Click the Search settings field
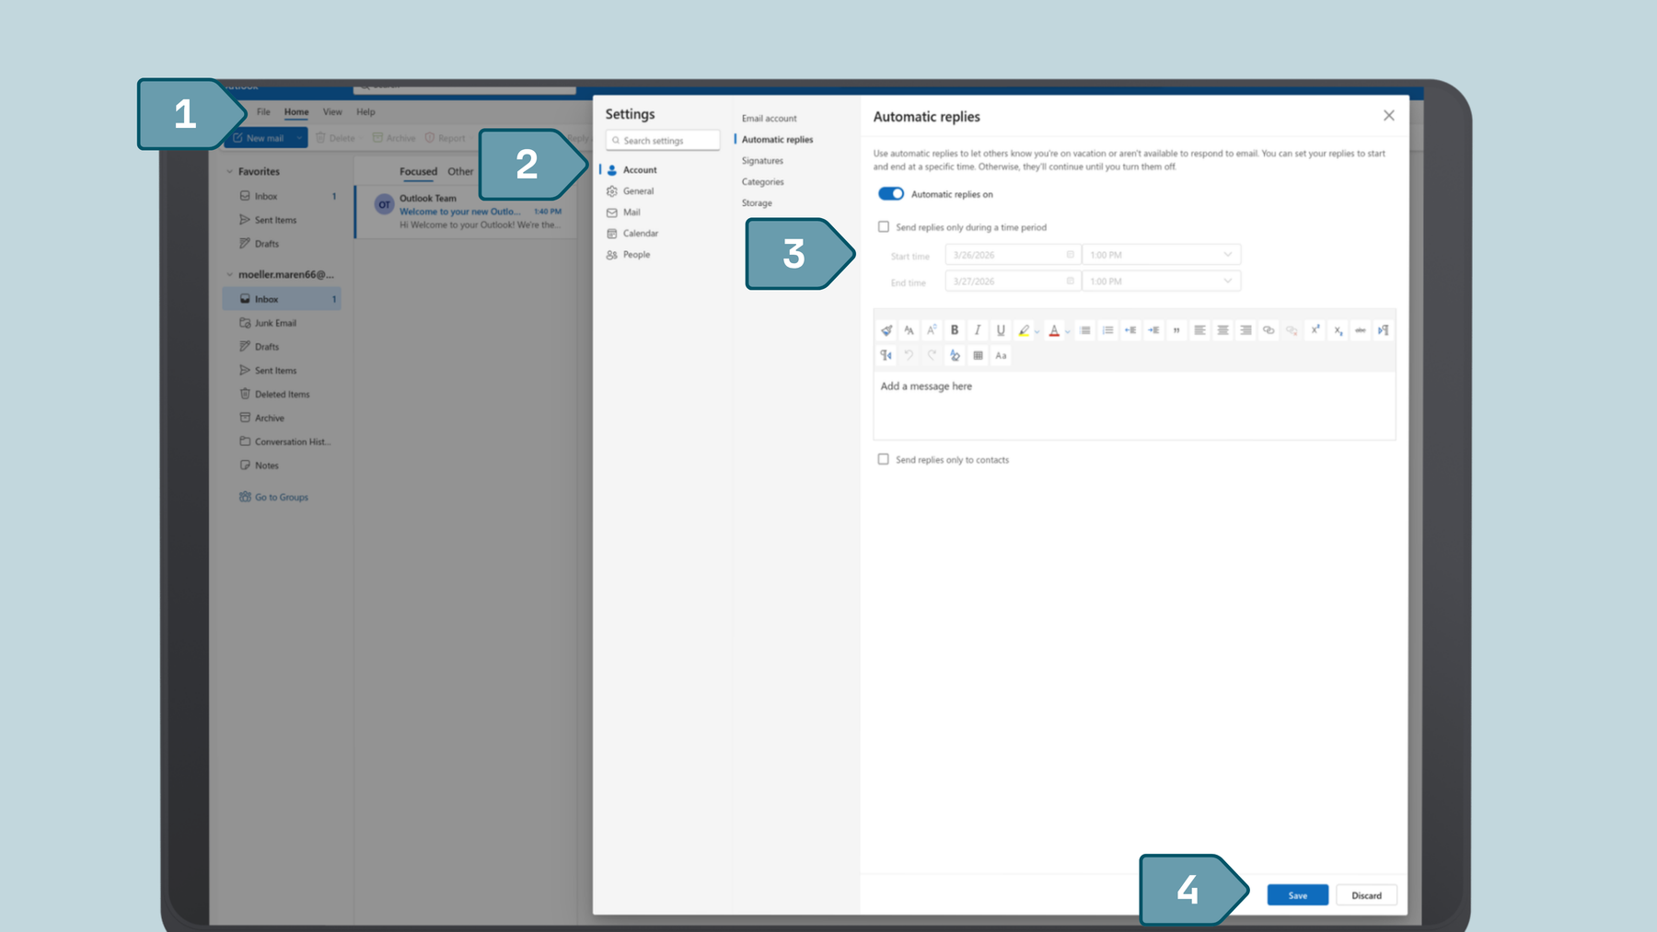The height and width of the screenshot is (932, 1657). [x=662, y=140]
